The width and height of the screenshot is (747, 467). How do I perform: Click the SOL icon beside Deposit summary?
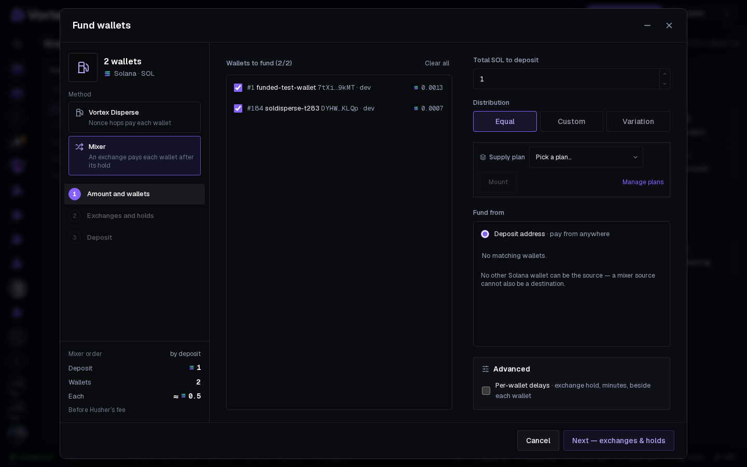(x=191, y=367)
